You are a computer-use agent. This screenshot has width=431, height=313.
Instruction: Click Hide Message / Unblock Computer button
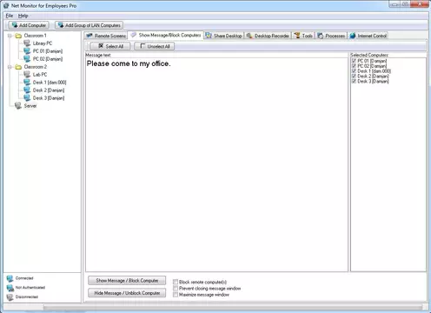coord(127,293)
